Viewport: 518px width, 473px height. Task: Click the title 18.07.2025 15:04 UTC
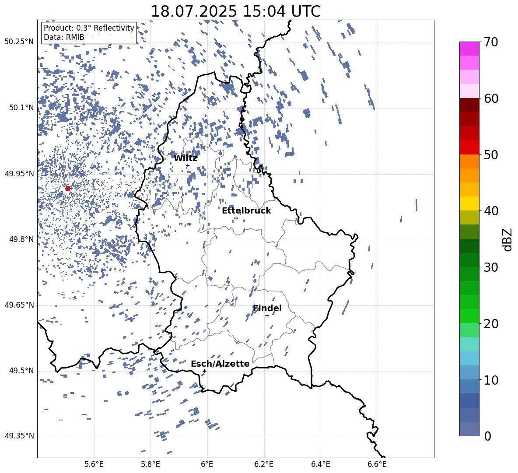coord(235,11)
